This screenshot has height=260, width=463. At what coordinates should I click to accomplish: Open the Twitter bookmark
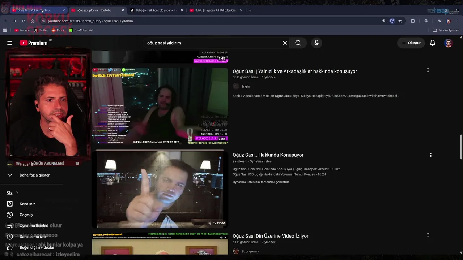point(41,30)
